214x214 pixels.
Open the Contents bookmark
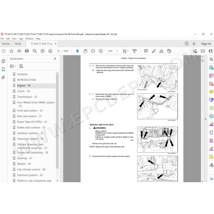tap(22, 74)
